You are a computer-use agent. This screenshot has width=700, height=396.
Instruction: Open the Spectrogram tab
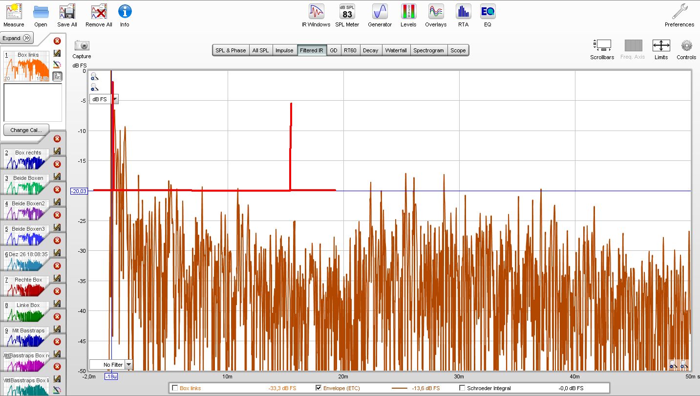[428, 50]
